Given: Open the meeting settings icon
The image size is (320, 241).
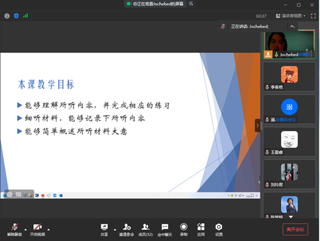Looking at the screenshot, I should (219, 229).
